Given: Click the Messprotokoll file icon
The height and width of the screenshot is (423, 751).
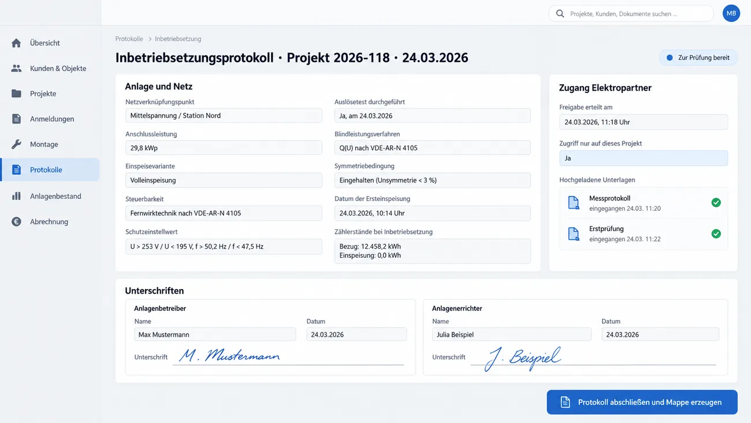Looking at the screenshot, I should click(573, 203).
